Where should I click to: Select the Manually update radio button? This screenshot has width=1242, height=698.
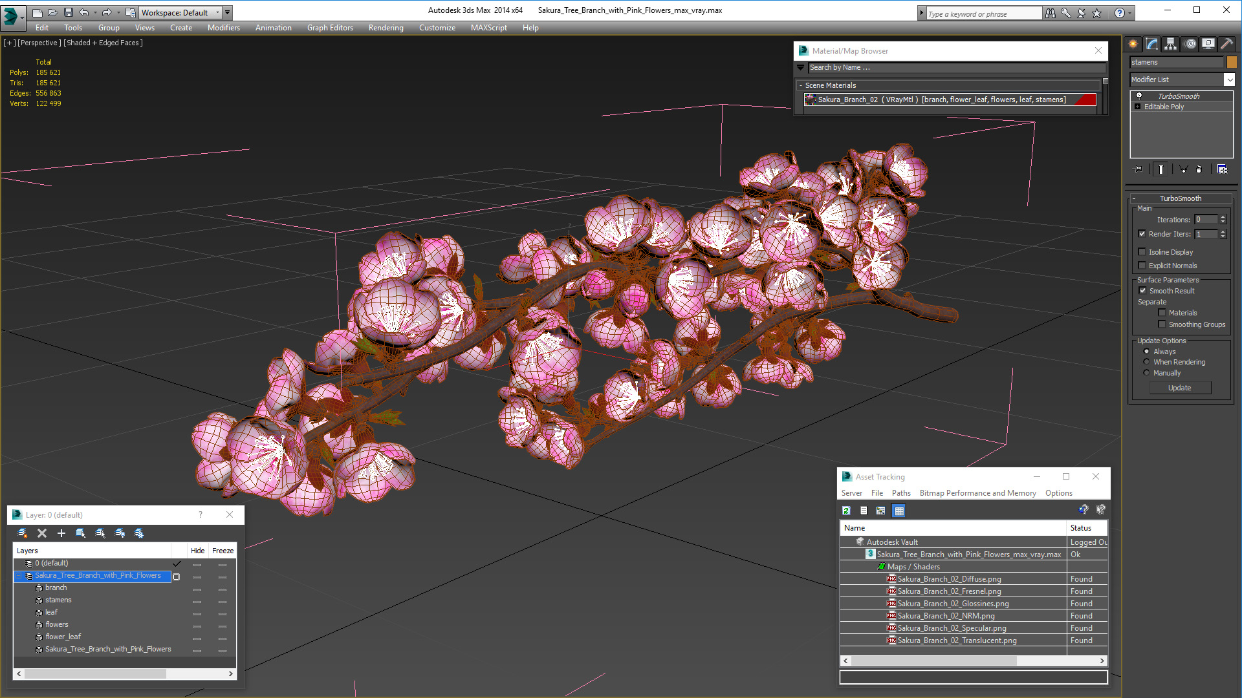[1146, 373]
